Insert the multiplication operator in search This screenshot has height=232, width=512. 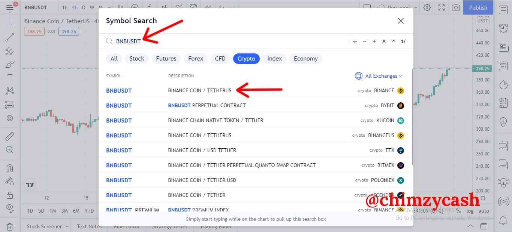coord(384,41)
